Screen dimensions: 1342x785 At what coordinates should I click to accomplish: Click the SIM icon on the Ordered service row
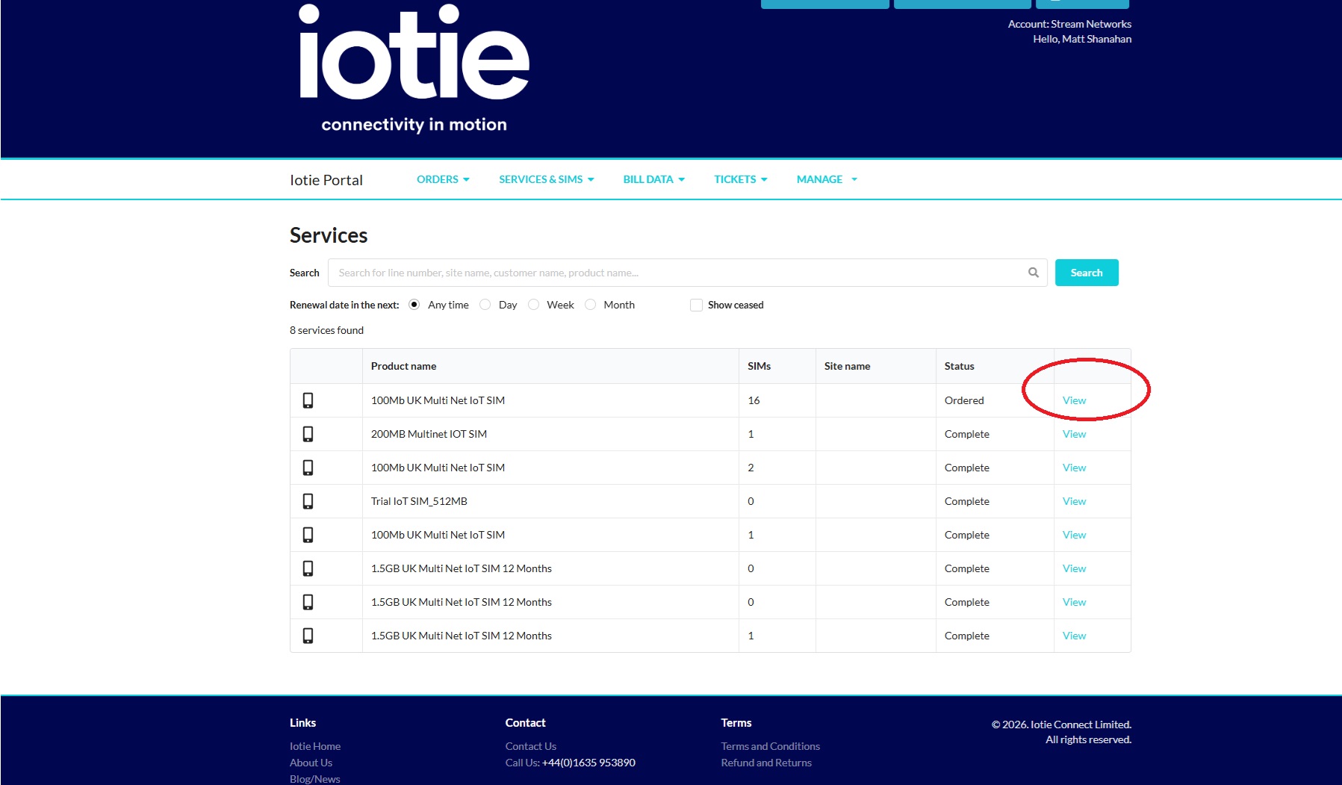coord(310,400)
